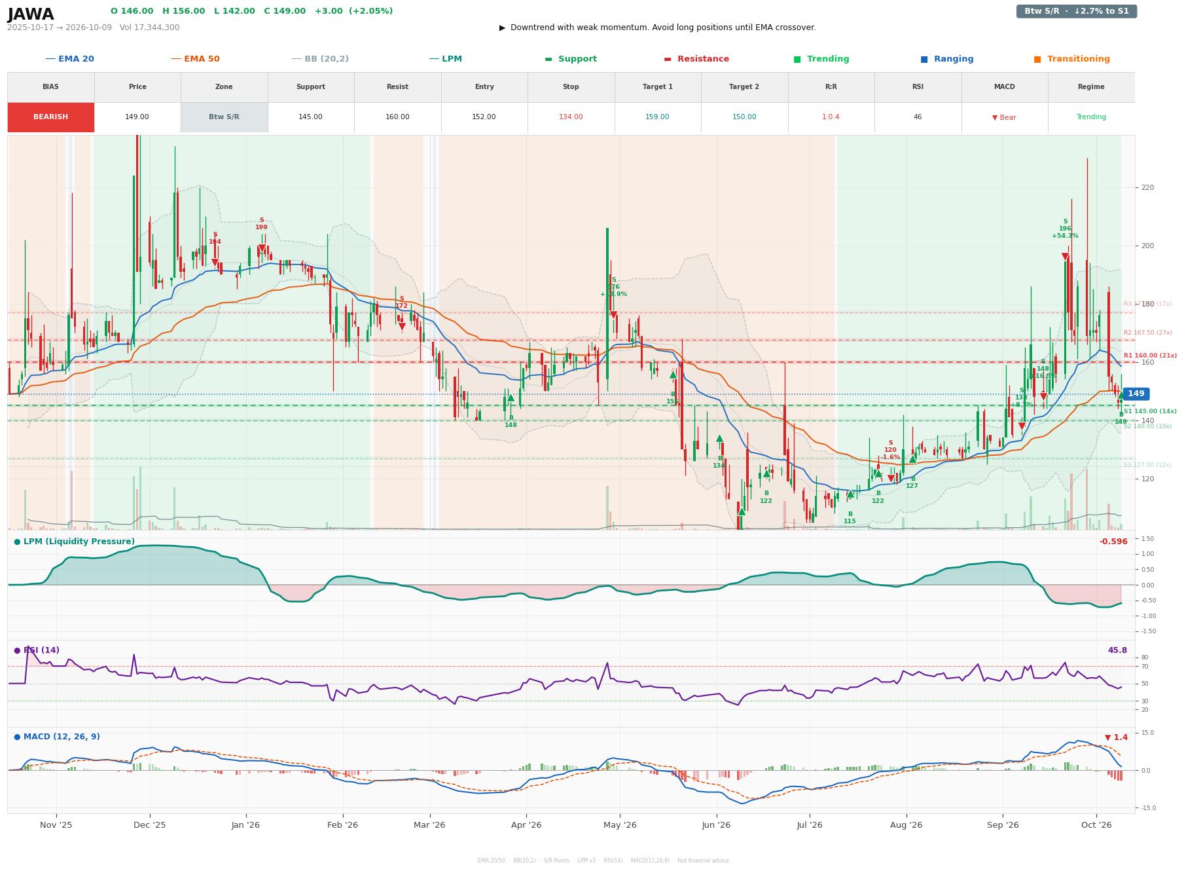Click the Btw S/R 2.7% to S1 badge
The height and width of the screenshot is (871, 1184).
1076,11
